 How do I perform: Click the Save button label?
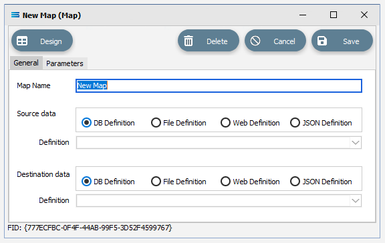tap(351, 41)
